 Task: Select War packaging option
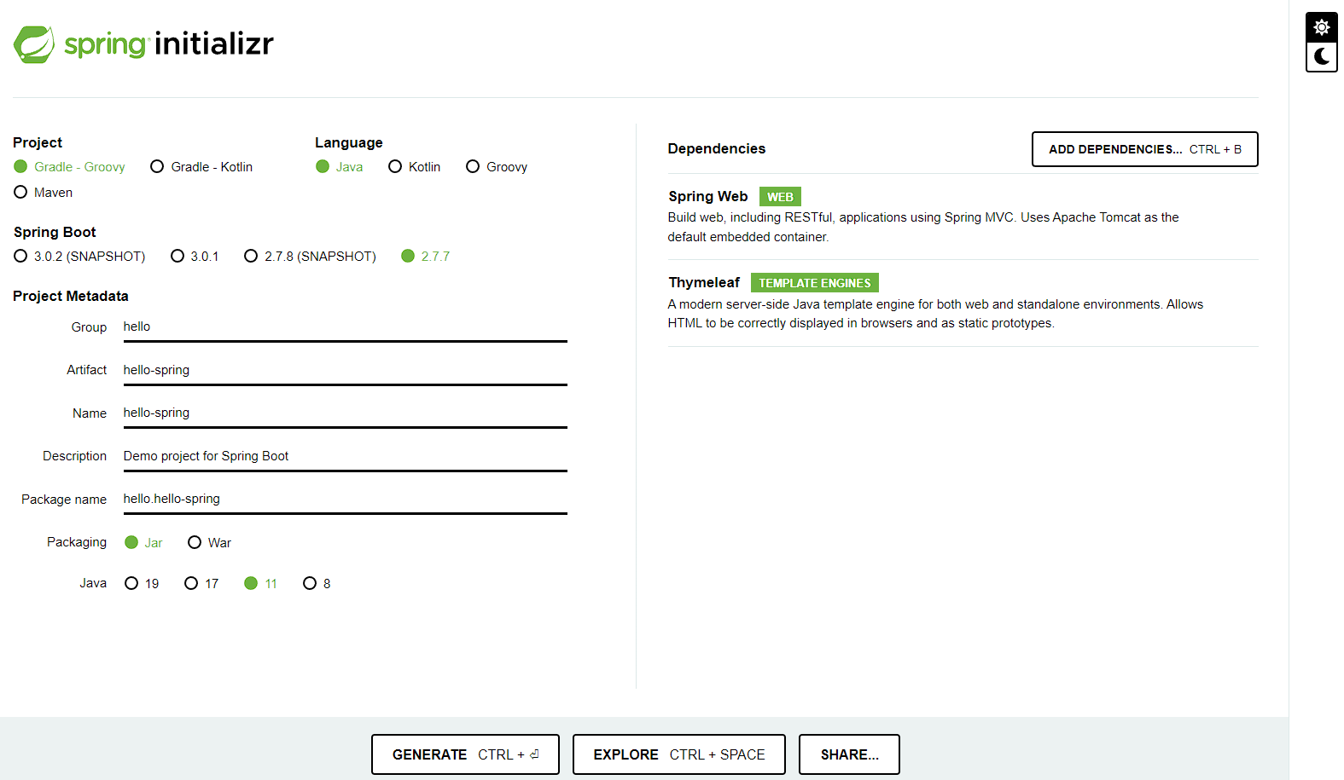[209, 543]
